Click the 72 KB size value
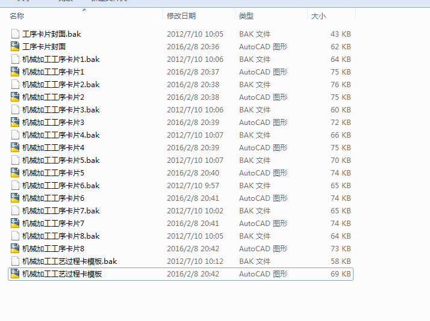430x321 pixels. click(x=341, y=122)
